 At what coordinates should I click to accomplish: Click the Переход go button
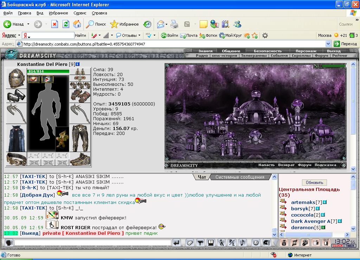click(x=346, y=44)
